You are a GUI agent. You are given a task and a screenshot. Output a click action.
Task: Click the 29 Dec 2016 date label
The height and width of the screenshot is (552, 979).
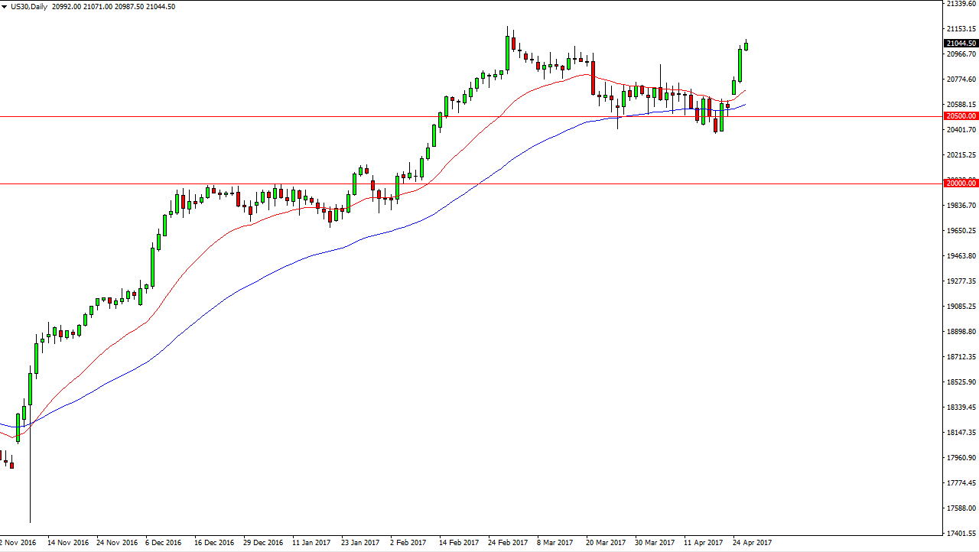[x=263, y=543]
